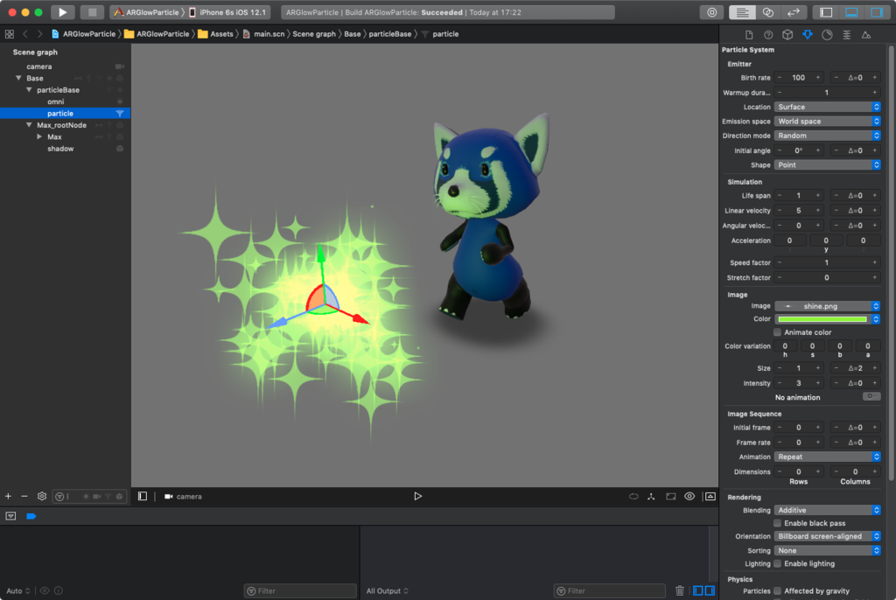This screenshot has width=896, height=600.
Task: Show the Assistant editor
Action: click(768, 12)
